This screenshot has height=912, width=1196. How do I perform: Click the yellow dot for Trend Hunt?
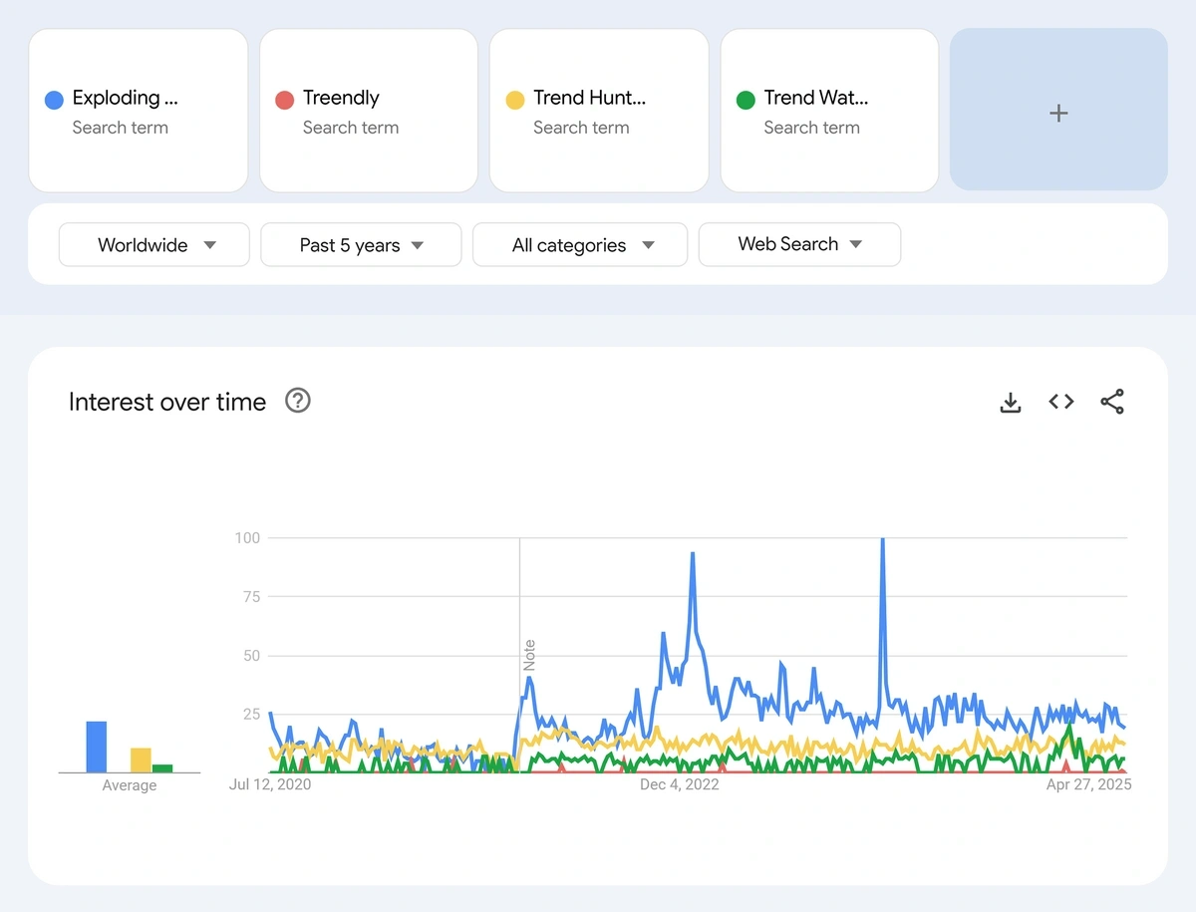pos(515,100)
